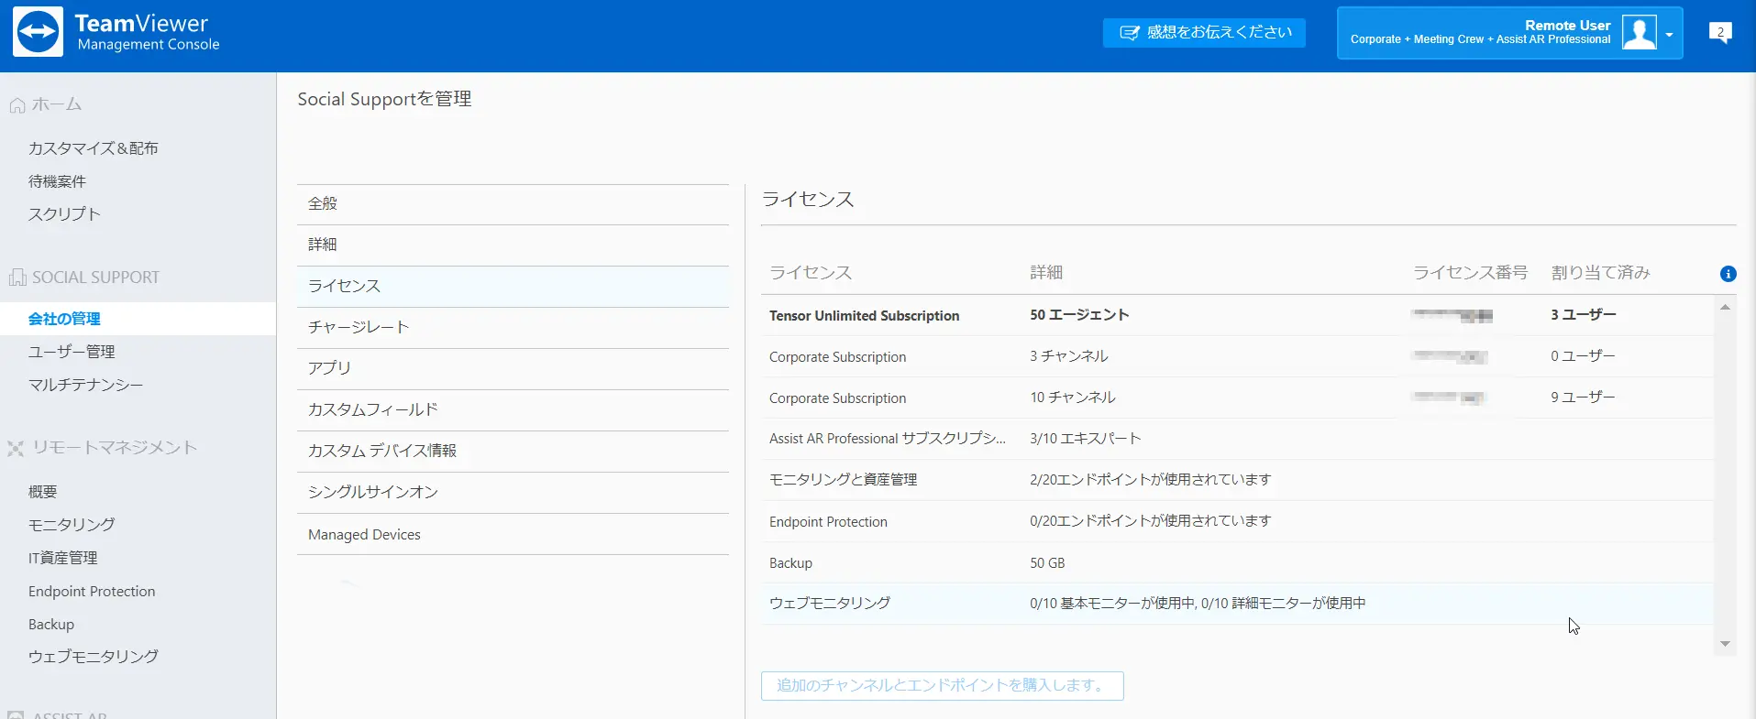Screen dimensions: 1756x719
Task: Open カスタマイズ&配布 in sidebar
Action: click(93, 148)
